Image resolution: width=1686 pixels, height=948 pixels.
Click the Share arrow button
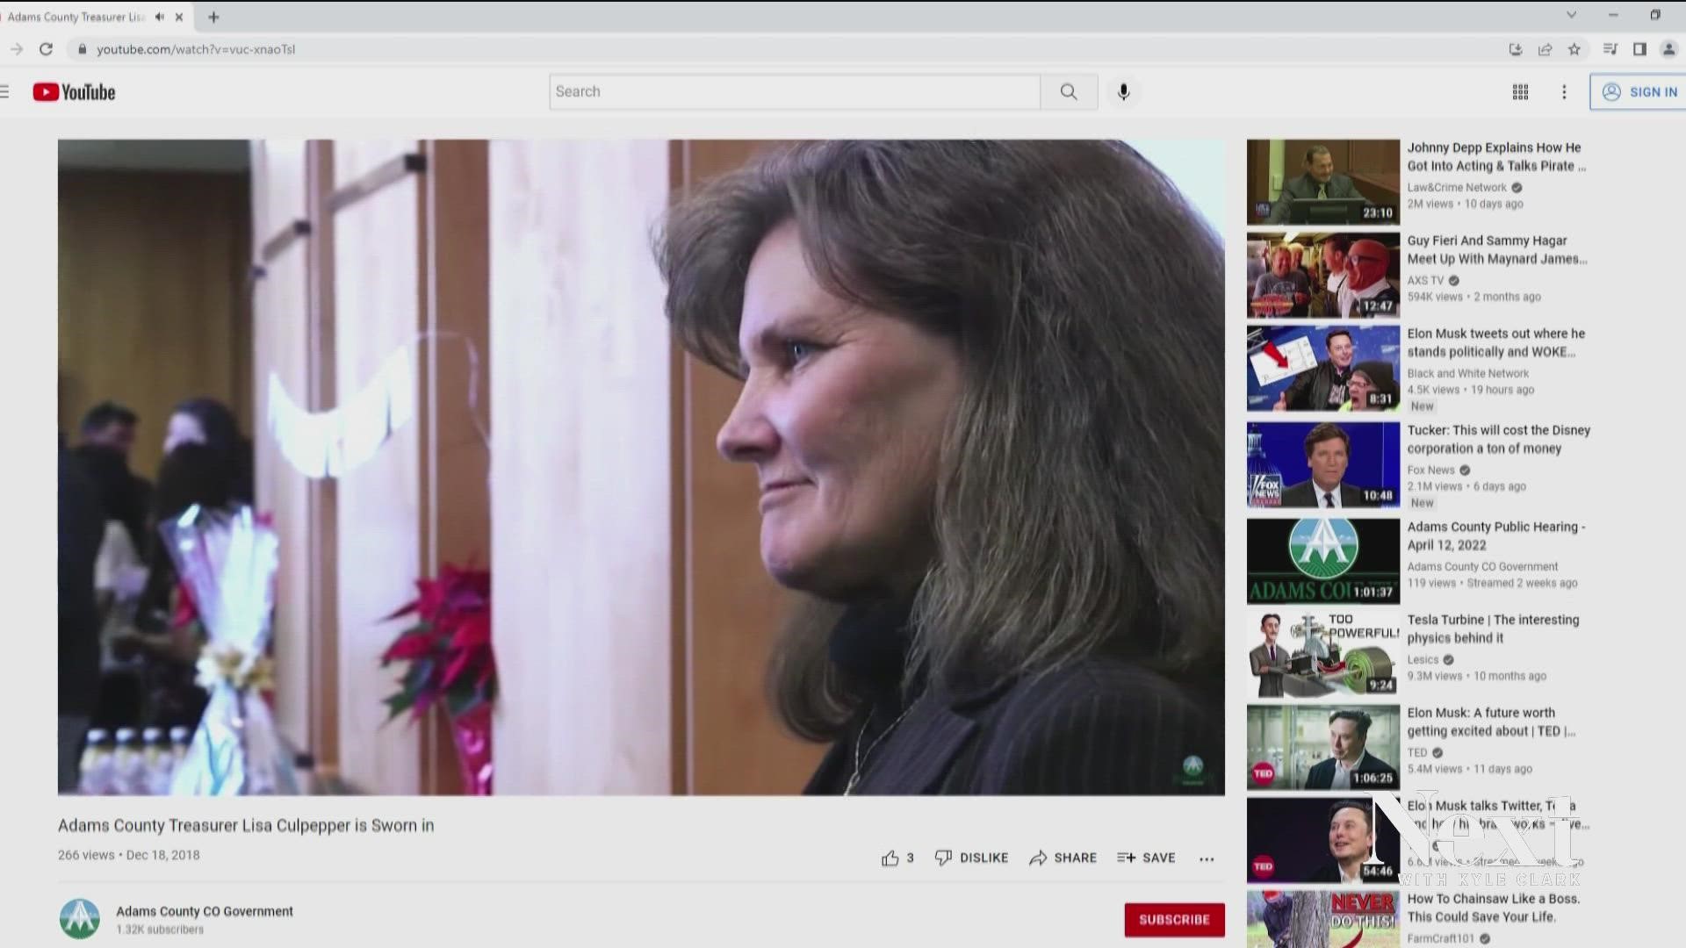click(x=1063, y=858)
